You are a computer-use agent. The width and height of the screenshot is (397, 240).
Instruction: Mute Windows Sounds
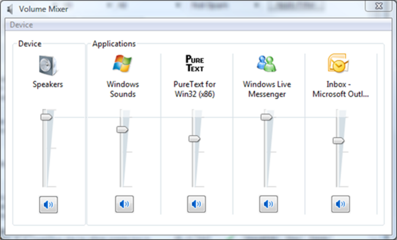click(x=124, y=204)
